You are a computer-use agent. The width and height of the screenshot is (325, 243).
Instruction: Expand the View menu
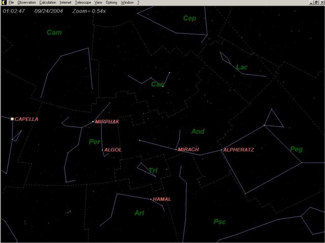coord(99,3)
